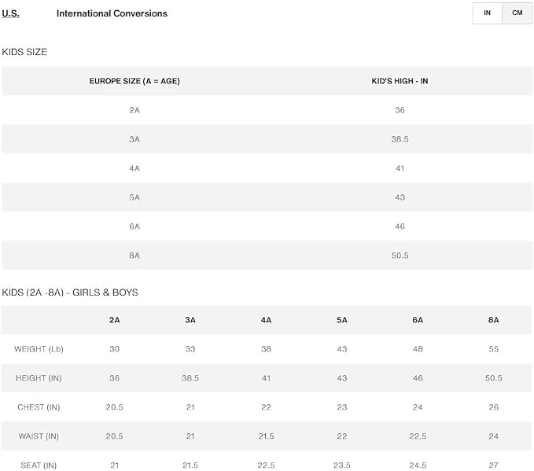Image resolution: width=534 pixels, height=471 pixels.
Task: Click the 2A row in Kids Size table
Action: click(x=267, y=110)
